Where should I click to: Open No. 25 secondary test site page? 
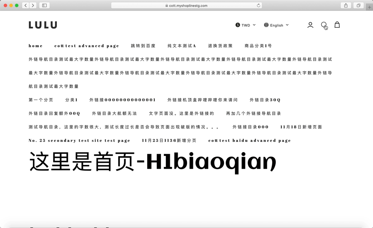79,141
